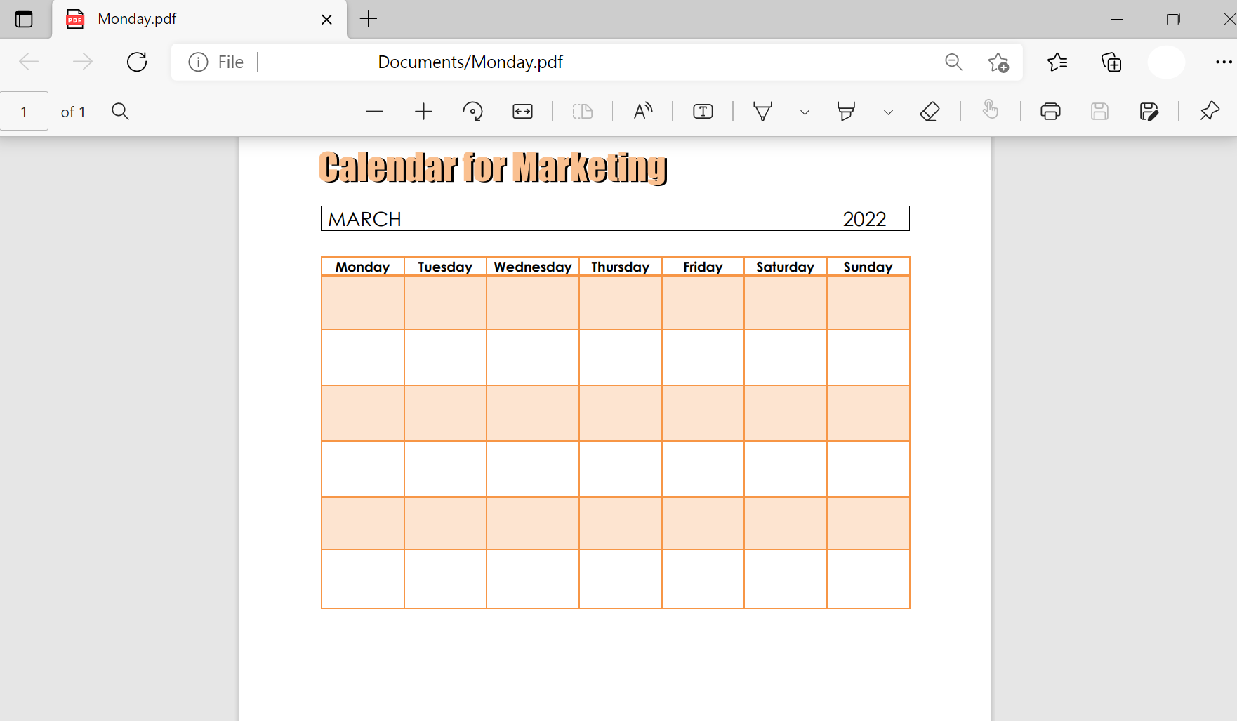1237x721 pixels.
Task: Add Monday.pdf to favorites
Action: click(x=998, y=62)
